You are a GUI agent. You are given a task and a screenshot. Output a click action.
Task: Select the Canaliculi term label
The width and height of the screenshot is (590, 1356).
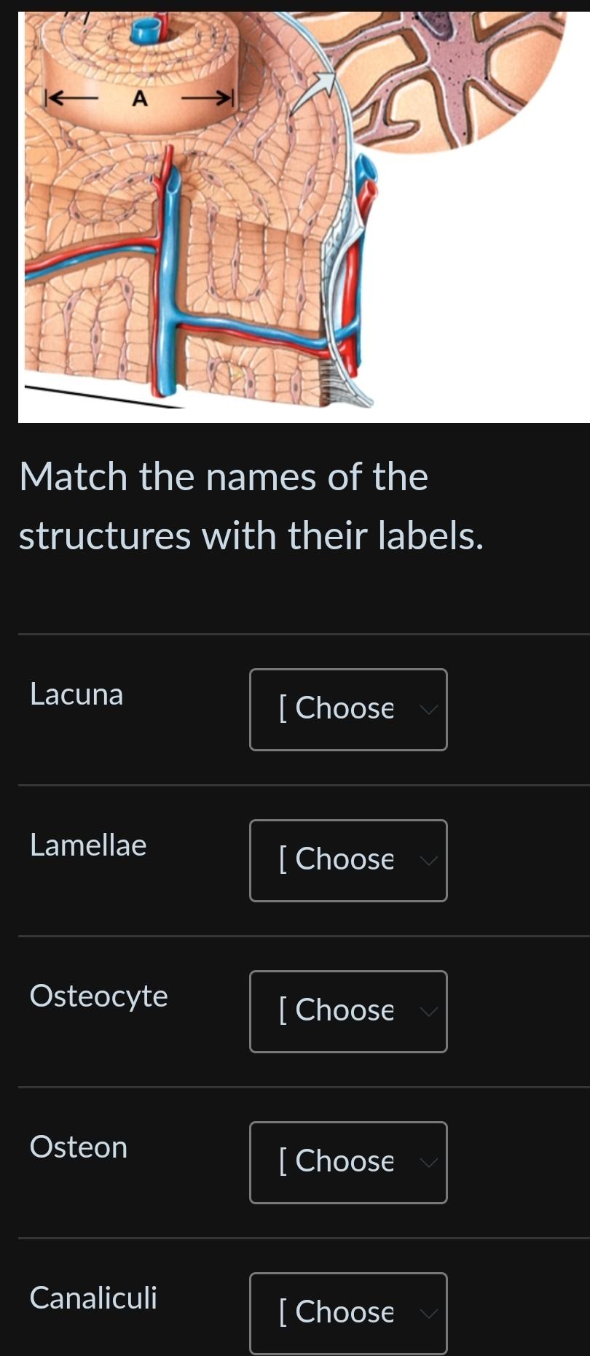tap(93, 1298)
